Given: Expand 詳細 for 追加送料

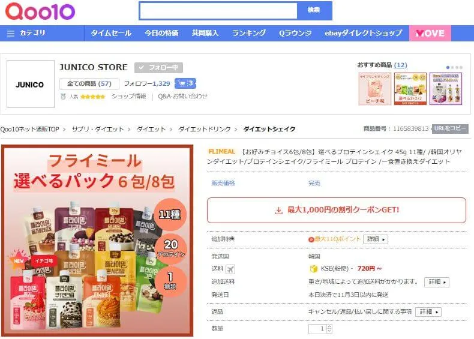Looking at the screenshot, I should pos(437,282).
